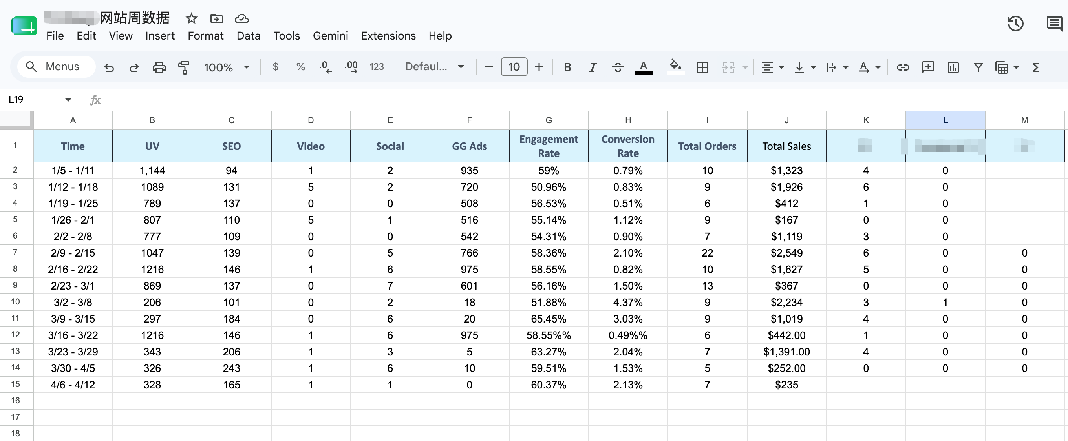Image resolution: width=1068 pixels, height=441 pixels.
Task: Select the Total Sales header cell
Action: [x=786, y=146]
